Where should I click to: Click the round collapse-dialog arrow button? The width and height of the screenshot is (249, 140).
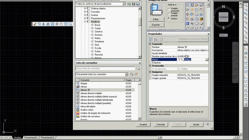pos(208,124)
